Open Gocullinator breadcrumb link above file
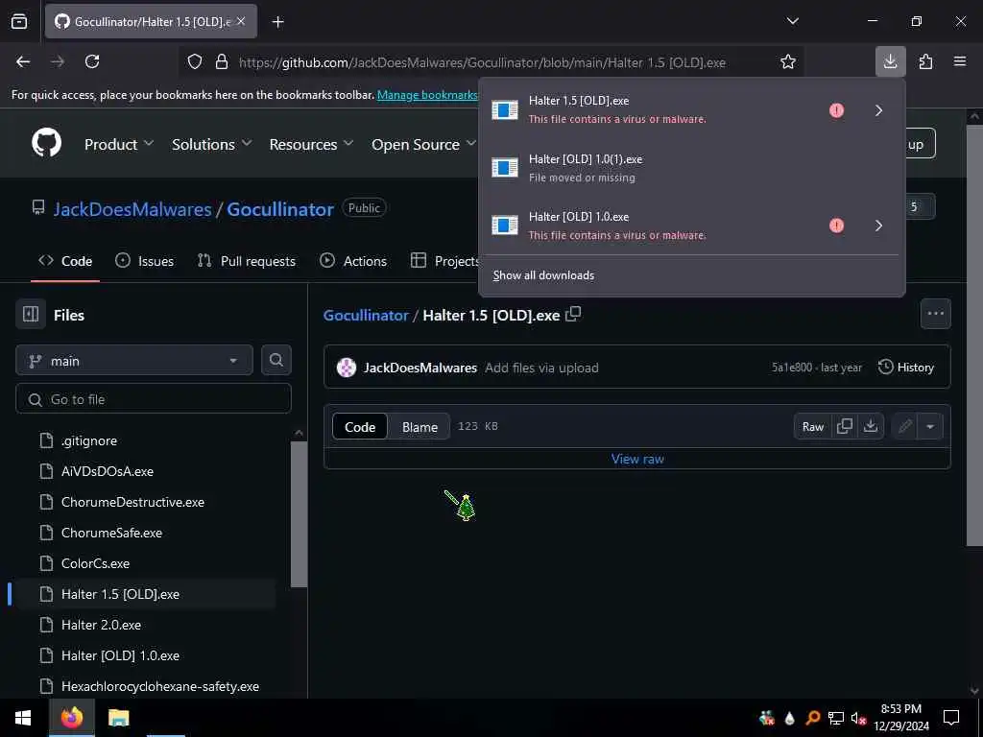Image resolution: width=983 pixels, height=737 pixels. [366, 315]
